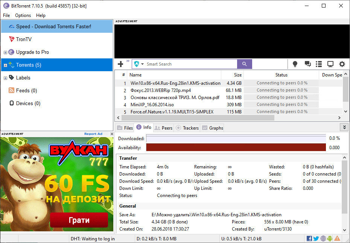Click the DHT: Waiting to log in status
The image size is (350, 243).
pos(93,239)
